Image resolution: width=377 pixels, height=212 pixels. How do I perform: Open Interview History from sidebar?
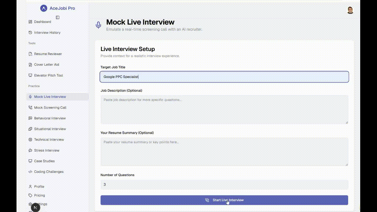point(47,33)
